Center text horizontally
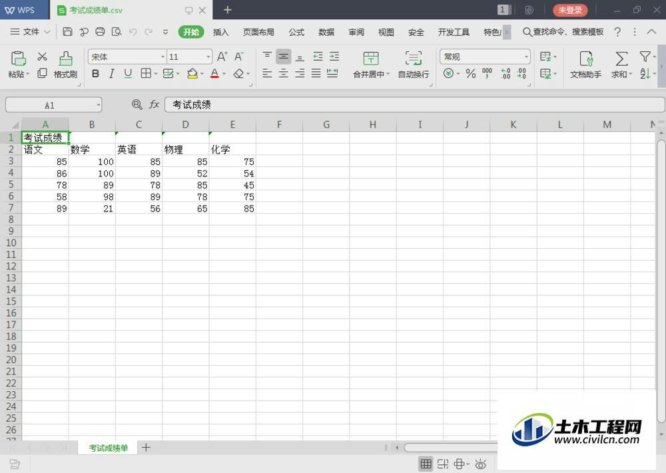 click(283, 74)
